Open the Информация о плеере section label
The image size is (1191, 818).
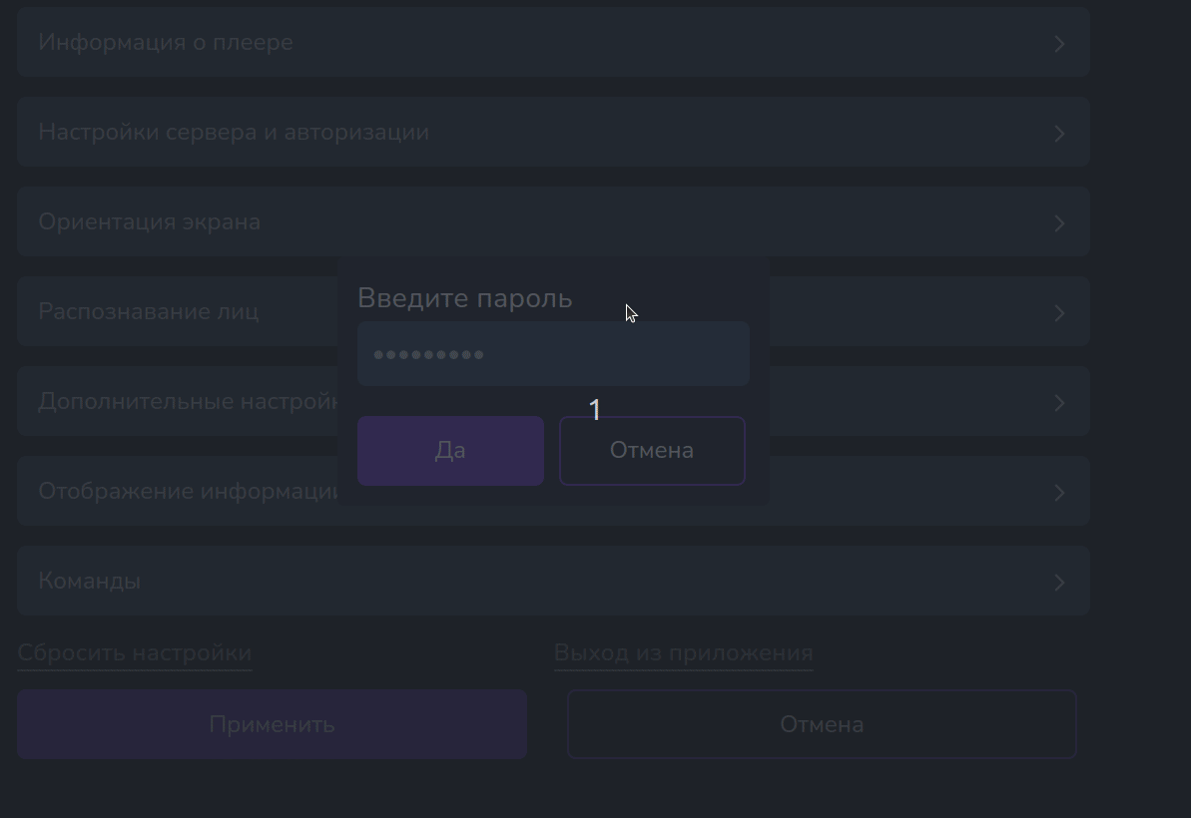[166, 43]
